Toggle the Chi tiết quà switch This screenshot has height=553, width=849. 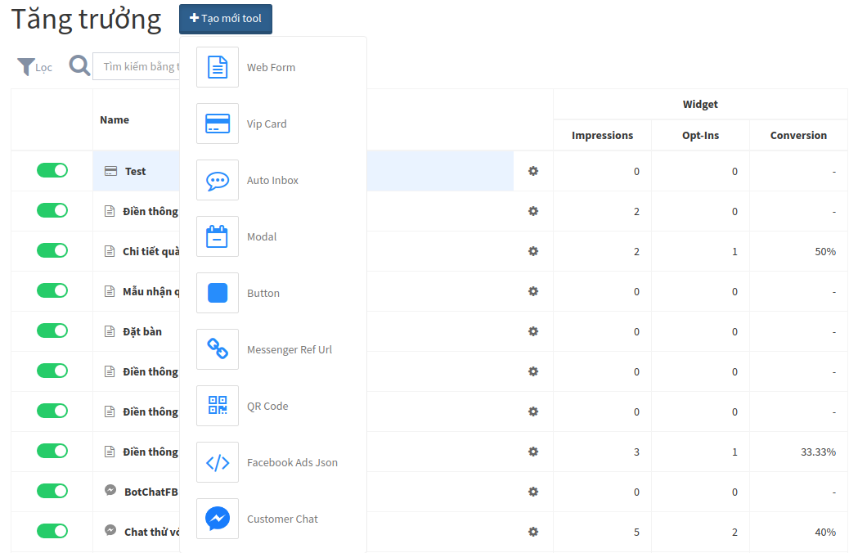[52, 250]
